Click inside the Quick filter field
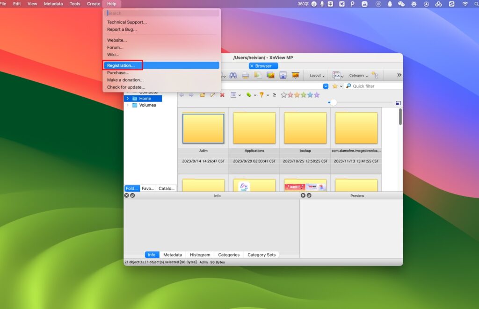This screenshot has height=309, width=479. (372, 86)
